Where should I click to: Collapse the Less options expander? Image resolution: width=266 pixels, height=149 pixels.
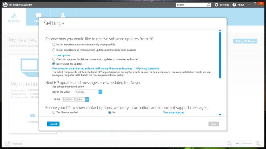click(x=63, y=55)
